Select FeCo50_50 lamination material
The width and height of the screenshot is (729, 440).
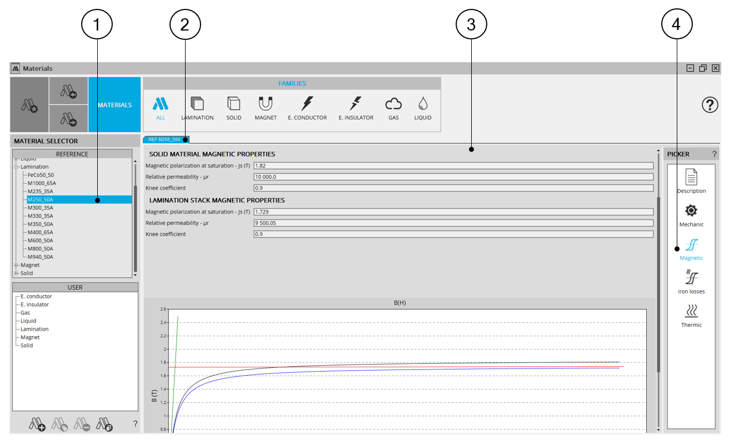point(41,175)
